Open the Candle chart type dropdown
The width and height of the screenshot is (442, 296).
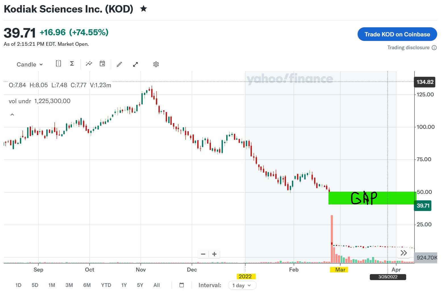[30, 65]
